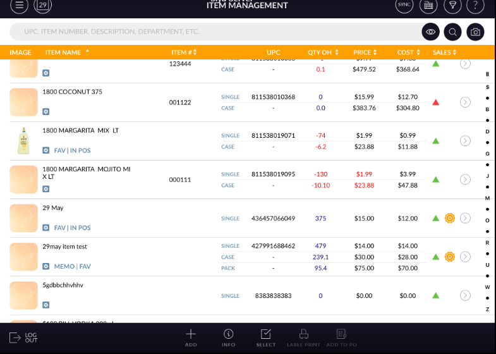Toggle the eye visibility button
The height and width of the screenshot is (354, 496).
(430, 32)
